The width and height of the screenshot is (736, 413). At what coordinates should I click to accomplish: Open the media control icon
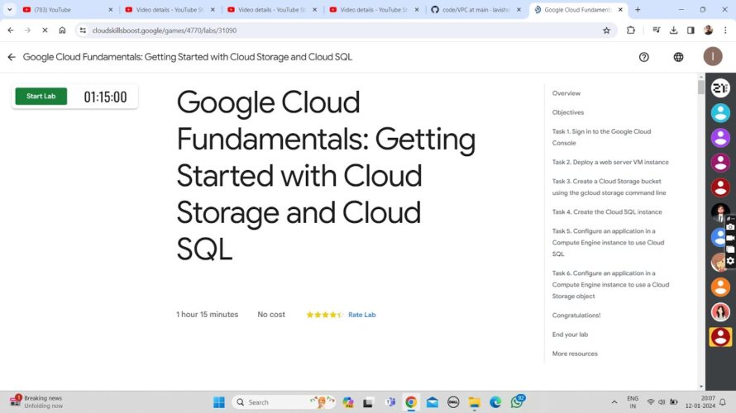pos(657,31)
